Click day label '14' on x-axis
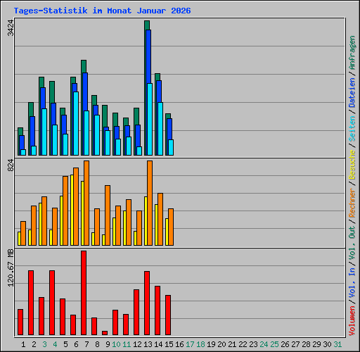Image resolution: width=360 pixels, height=352 pixels. (158, 344)
